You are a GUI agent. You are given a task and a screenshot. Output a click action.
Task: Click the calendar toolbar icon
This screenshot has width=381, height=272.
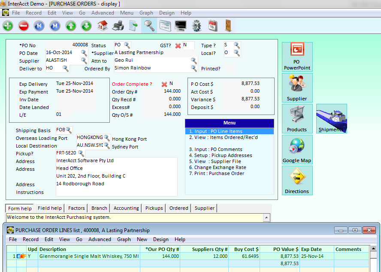212,25
